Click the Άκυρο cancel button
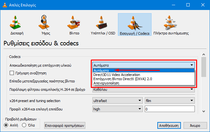210x132 pixels. coord(195,126)
